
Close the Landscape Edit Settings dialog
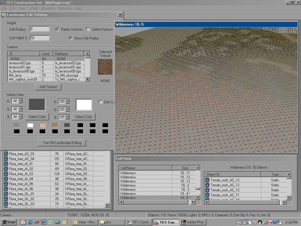(x=120, y=15)
